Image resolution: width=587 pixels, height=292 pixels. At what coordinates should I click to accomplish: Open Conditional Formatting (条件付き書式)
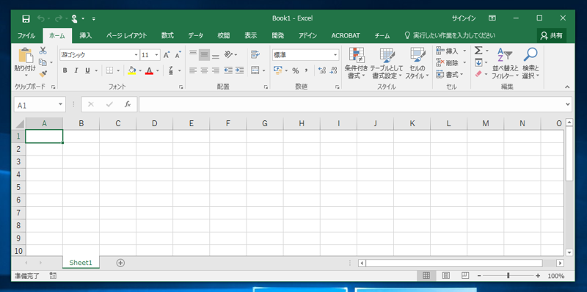click(357, 63)
